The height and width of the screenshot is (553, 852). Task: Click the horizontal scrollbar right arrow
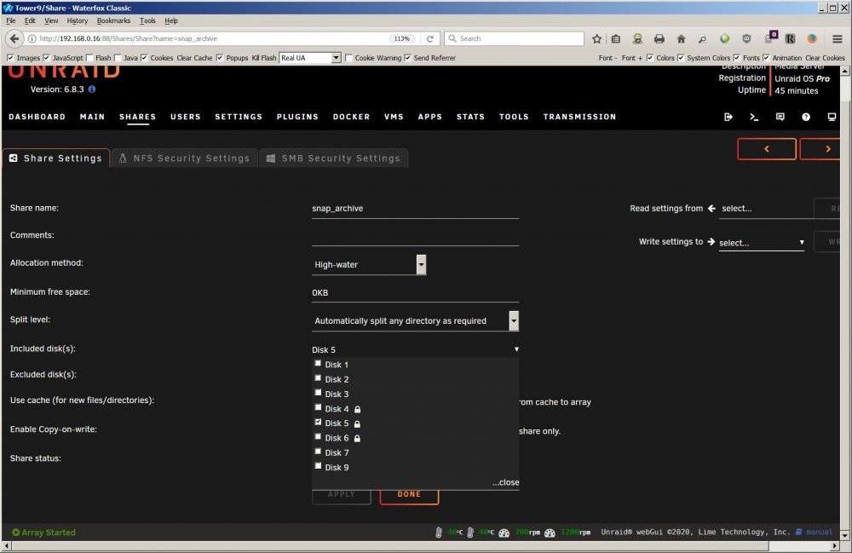(835, 546)
